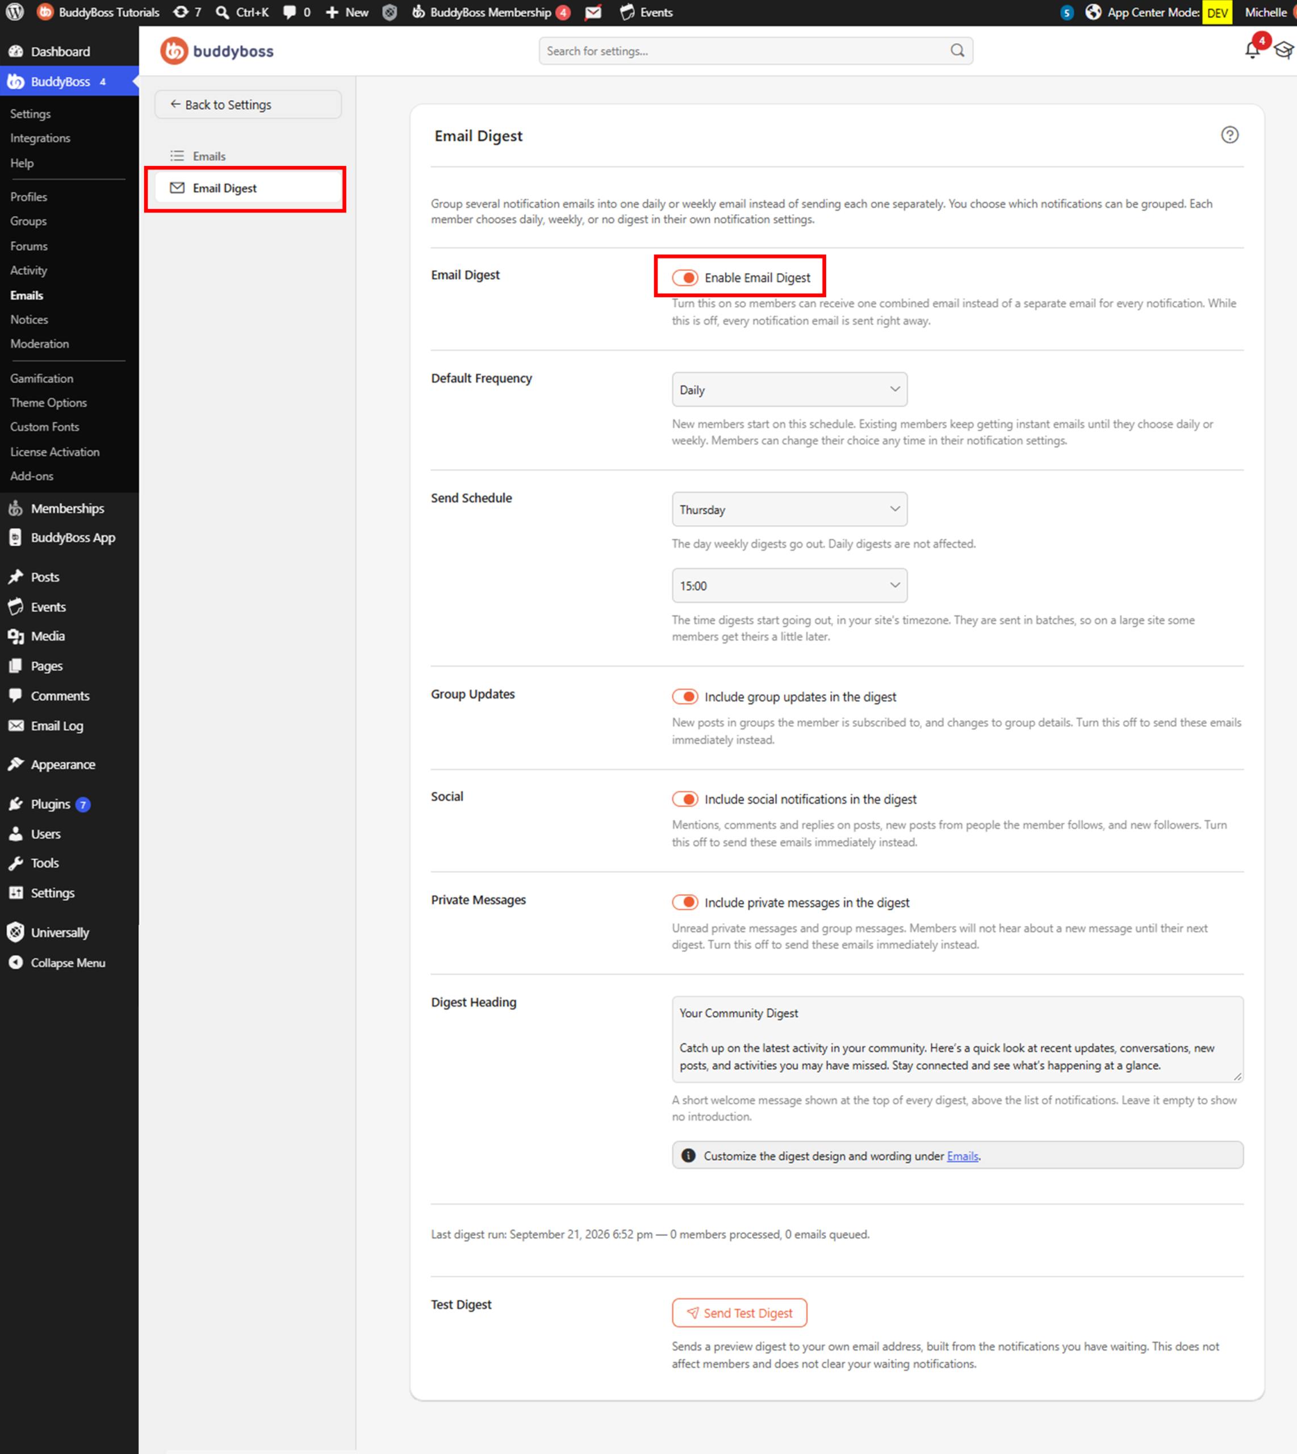This screenshot has height=1454, width=1297.
Task: Open the Default Frequency Daily dropdown
Action: (x=789, y=389)
